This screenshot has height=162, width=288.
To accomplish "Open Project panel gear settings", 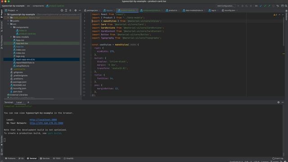I will 76,10.
